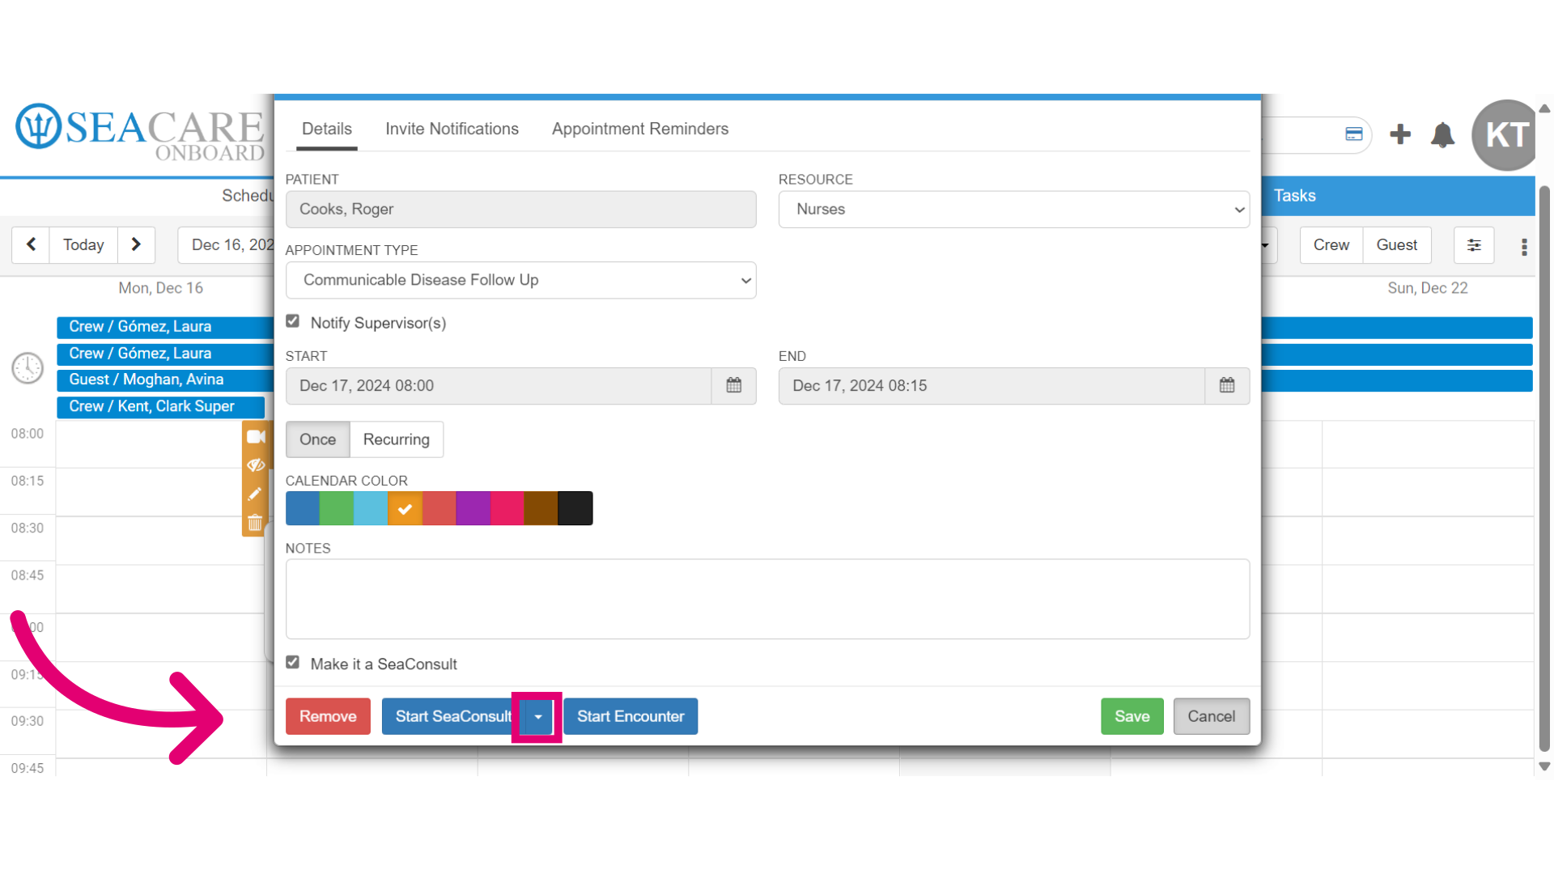Viewport: 1554px width, 874px height.
Task: Filter calendar by Guest
Action: pos(1397,245)
